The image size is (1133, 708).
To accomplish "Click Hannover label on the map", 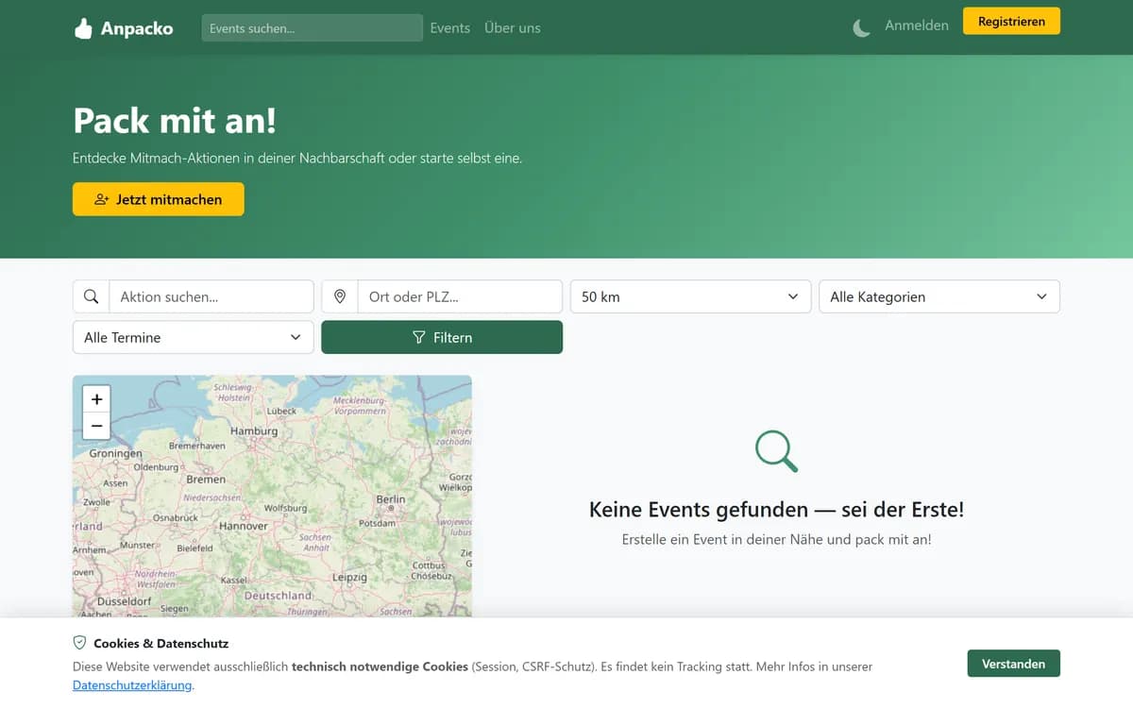I will click(244, 526).
